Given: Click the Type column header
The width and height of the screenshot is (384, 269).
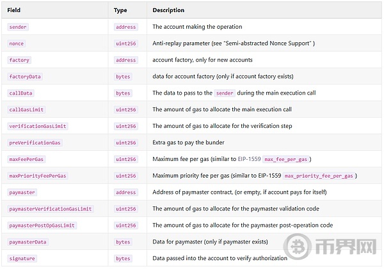Looking at the screenshot, I should (x=120, y=10).
